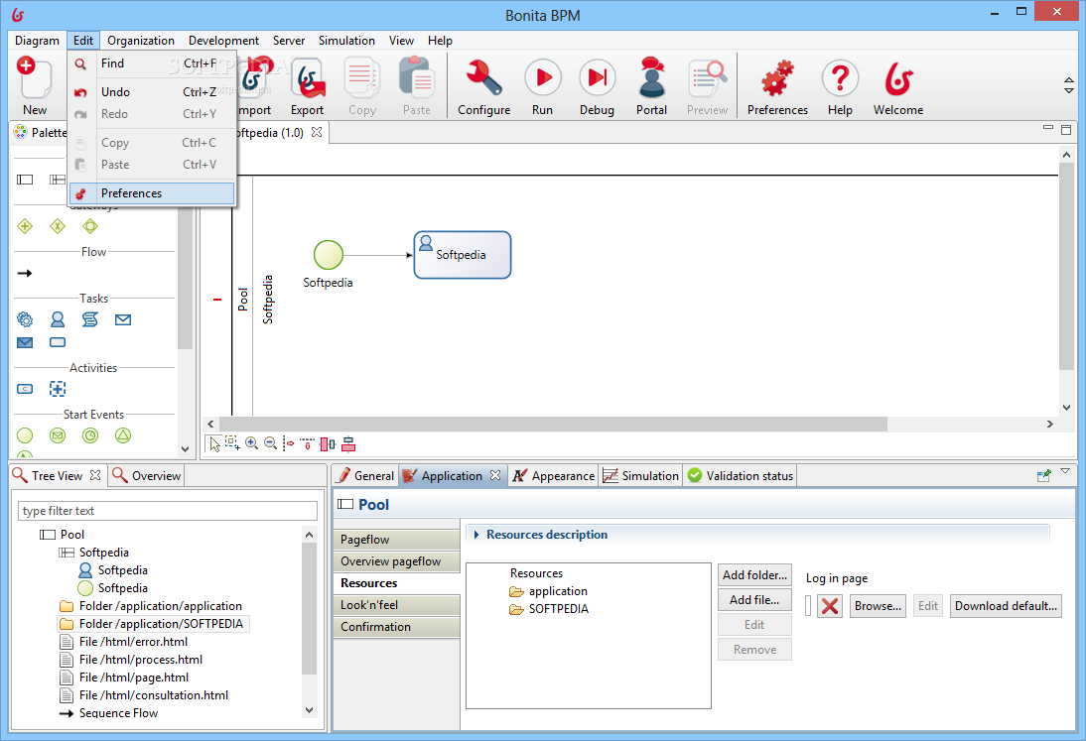Delete log in page with red X
This screenshot has width=1086, height=741.
(x=830, y=606)
